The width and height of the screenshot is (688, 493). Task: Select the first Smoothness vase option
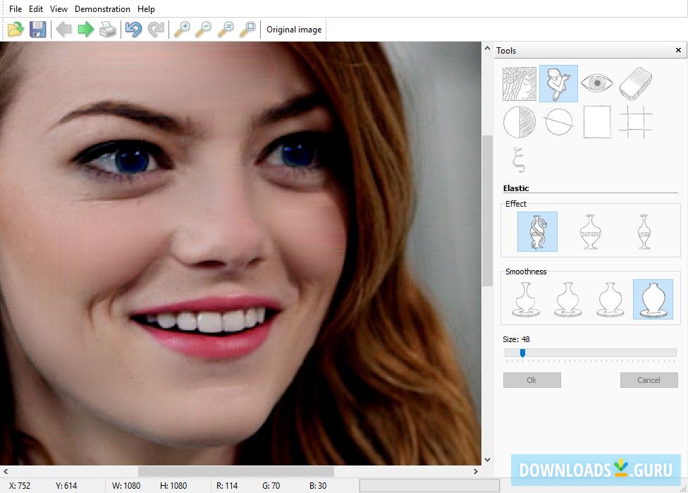click(x=524, y=299)
